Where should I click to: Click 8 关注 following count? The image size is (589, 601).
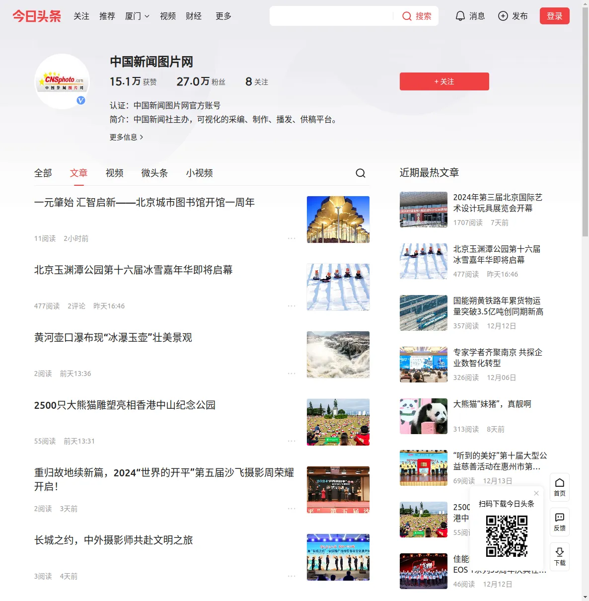click(257, 81)
